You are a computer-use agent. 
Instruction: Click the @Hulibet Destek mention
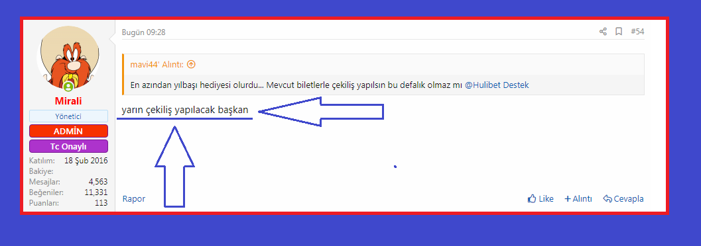(497, 85)
